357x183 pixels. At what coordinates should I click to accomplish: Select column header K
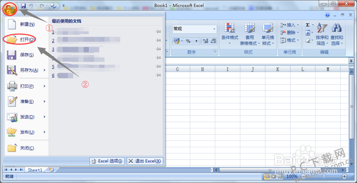pos(277,69)
